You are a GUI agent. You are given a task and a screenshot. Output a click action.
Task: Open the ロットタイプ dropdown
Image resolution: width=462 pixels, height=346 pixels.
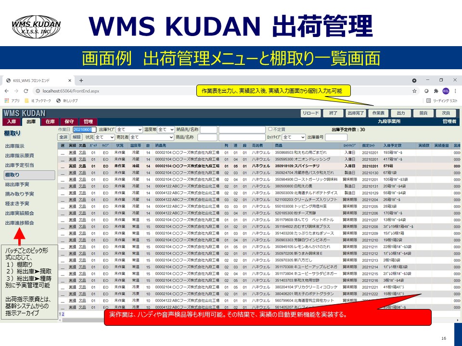pyautogui.click(x=294, y=137)
